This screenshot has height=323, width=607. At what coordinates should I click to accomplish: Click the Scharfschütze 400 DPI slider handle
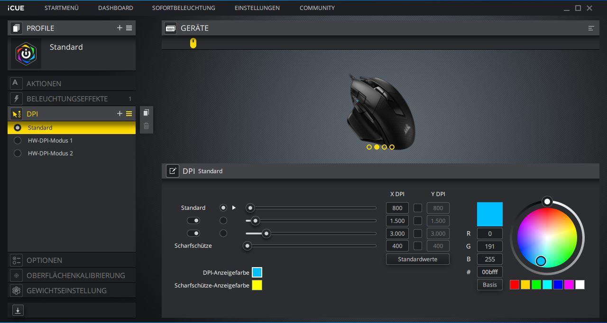point(247,246)
